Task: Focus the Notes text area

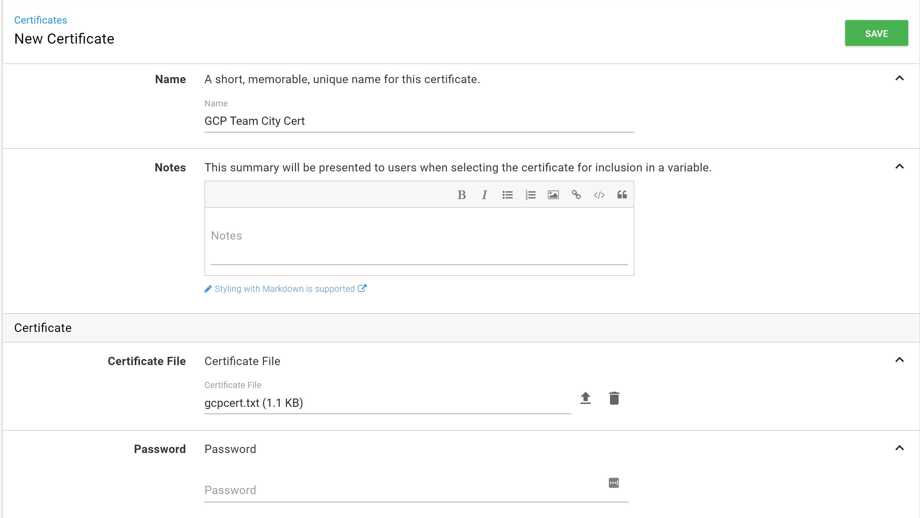Action: [419, 236]
